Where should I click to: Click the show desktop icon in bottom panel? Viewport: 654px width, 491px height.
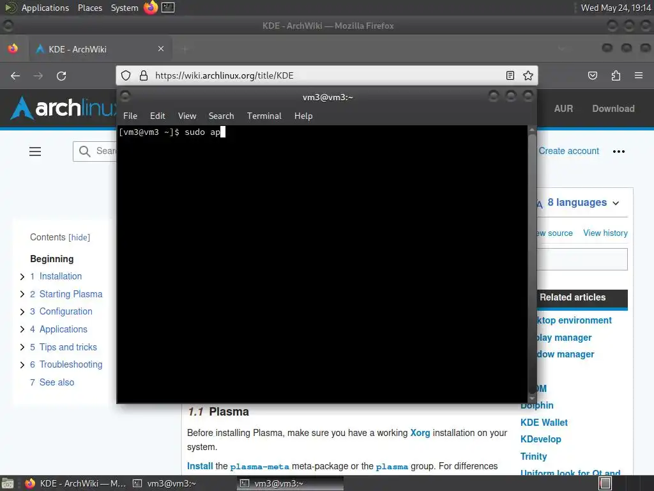tap(8, 483)
